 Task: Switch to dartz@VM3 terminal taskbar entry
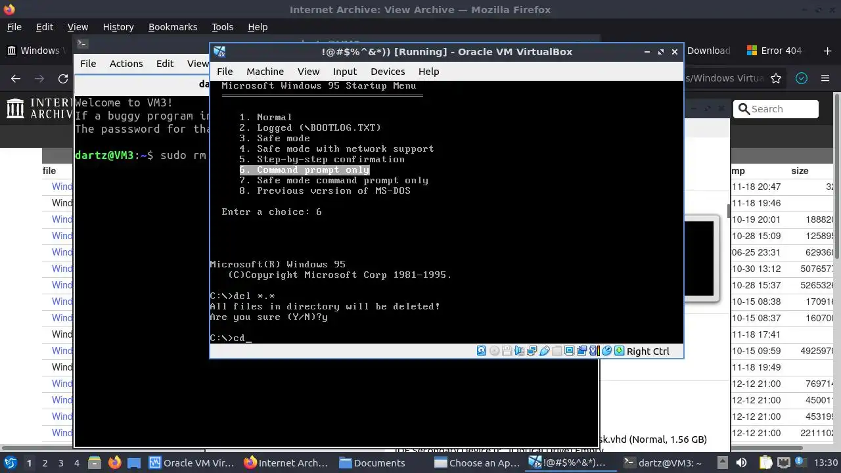coord(664,463)
